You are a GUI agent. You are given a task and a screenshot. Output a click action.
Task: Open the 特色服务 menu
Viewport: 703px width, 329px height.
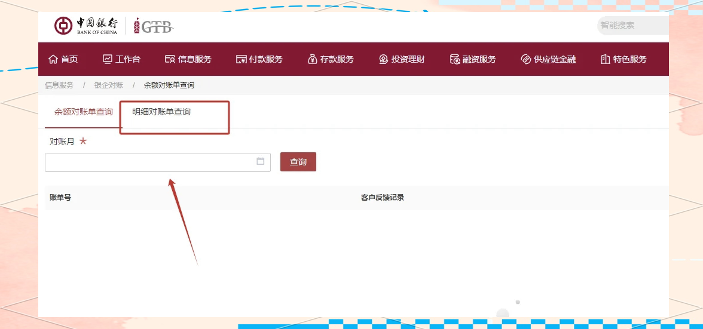coord(623,59)
